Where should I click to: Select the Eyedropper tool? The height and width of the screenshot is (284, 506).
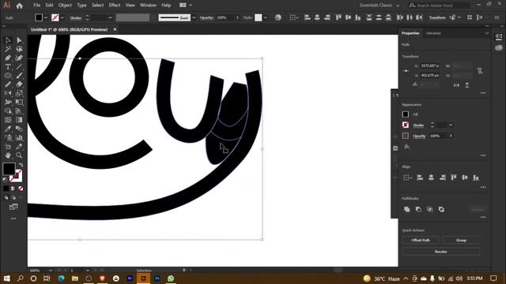tap(8, 129)
